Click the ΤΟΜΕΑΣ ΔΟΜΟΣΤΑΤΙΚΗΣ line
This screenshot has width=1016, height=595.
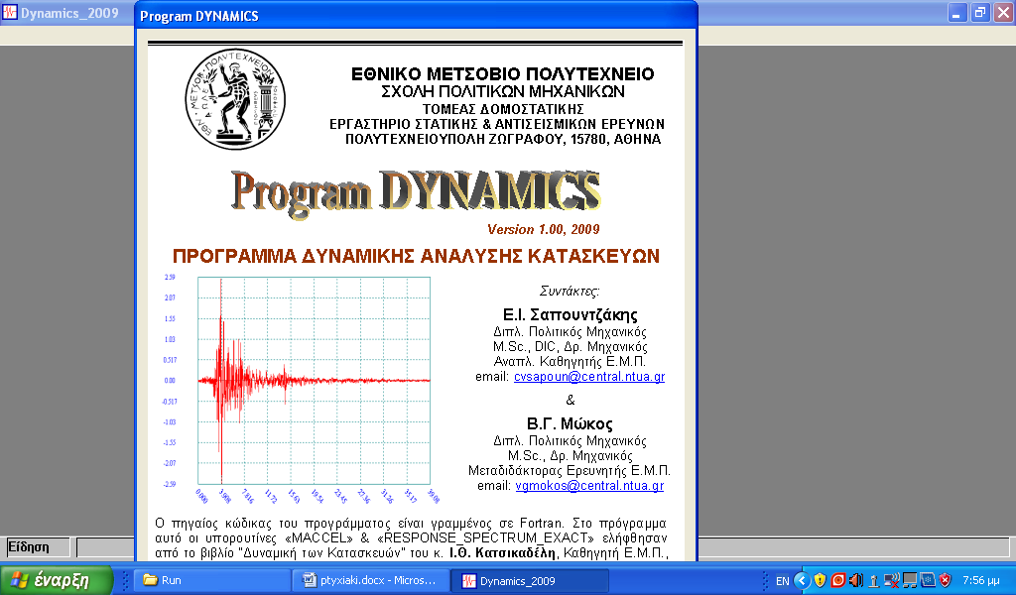(503, 109)
